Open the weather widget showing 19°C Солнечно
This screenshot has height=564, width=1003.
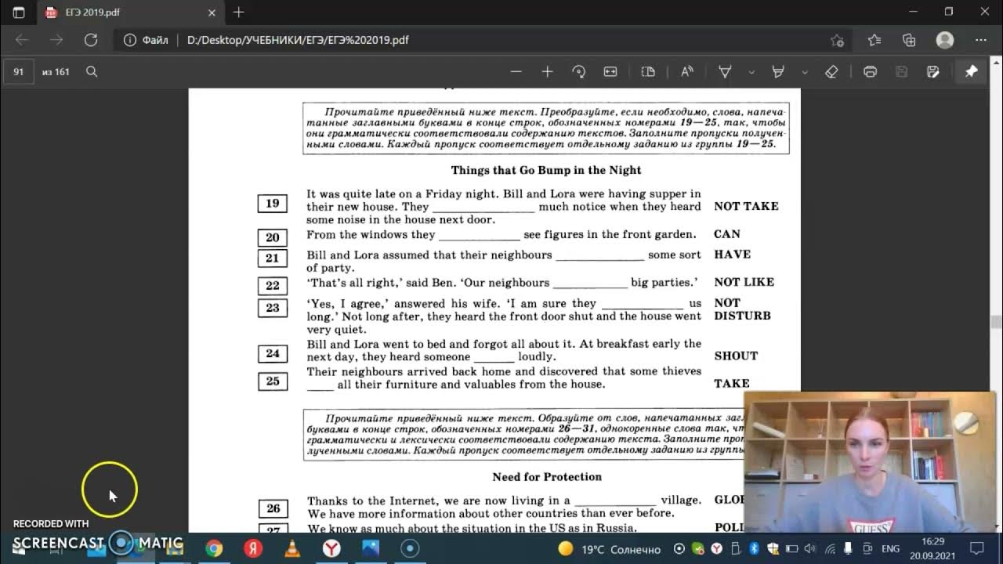click(x=609, y=550)
